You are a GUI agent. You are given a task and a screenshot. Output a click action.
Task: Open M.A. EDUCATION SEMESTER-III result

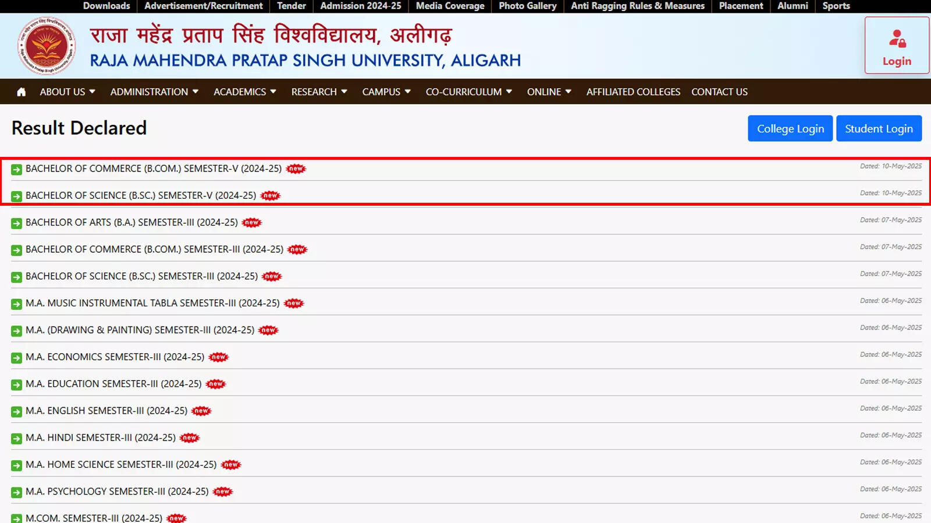[113, 384]
